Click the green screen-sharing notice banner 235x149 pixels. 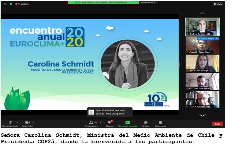[103, 2]
